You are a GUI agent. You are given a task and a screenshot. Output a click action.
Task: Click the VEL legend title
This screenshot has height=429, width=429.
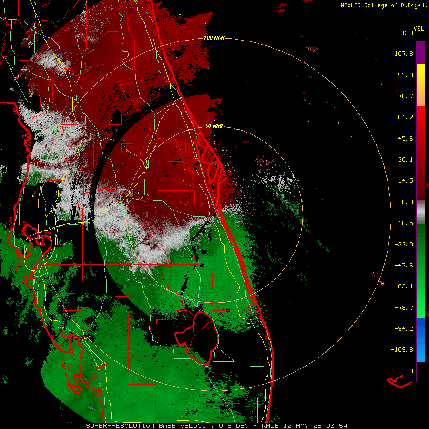click(x=419, y=29)
